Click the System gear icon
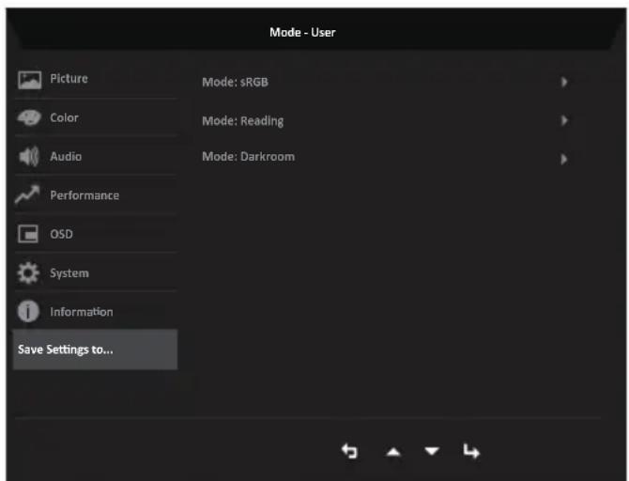Viewport: 629px width, 481px height. pos(28,273)
